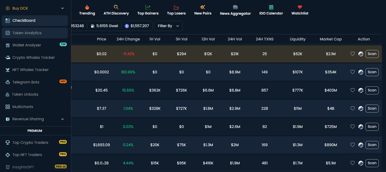Viewport: 386px width, 172px height.
Task: Switch to Top Gainers tab
Action: pyautogui.click(x=148, y=10)
